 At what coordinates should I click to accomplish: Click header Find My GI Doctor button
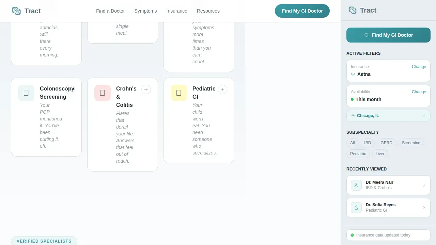pyautogui.click(x=302, y=11)
